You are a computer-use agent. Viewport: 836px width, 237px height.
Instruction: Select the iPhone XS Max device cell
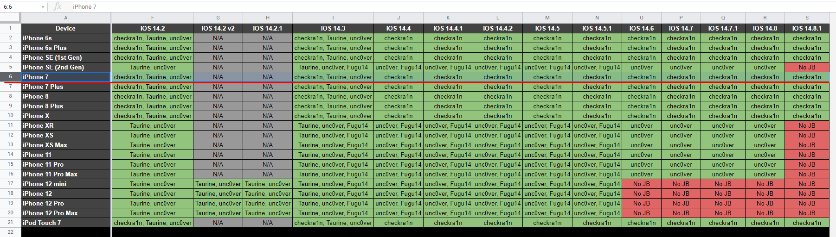(x=66, y=145)
